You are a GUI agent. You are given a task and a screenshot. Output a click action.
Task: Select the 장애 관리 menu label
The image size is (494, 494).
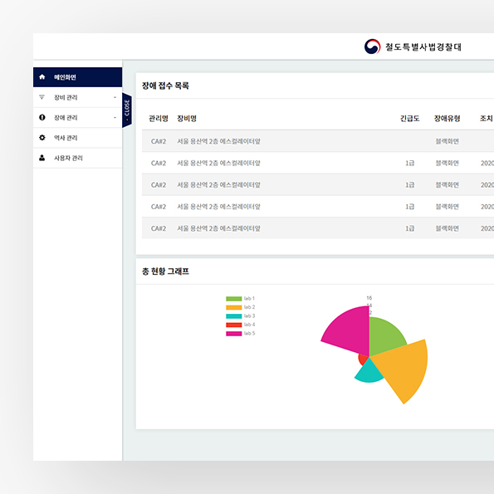pos(66,118)
